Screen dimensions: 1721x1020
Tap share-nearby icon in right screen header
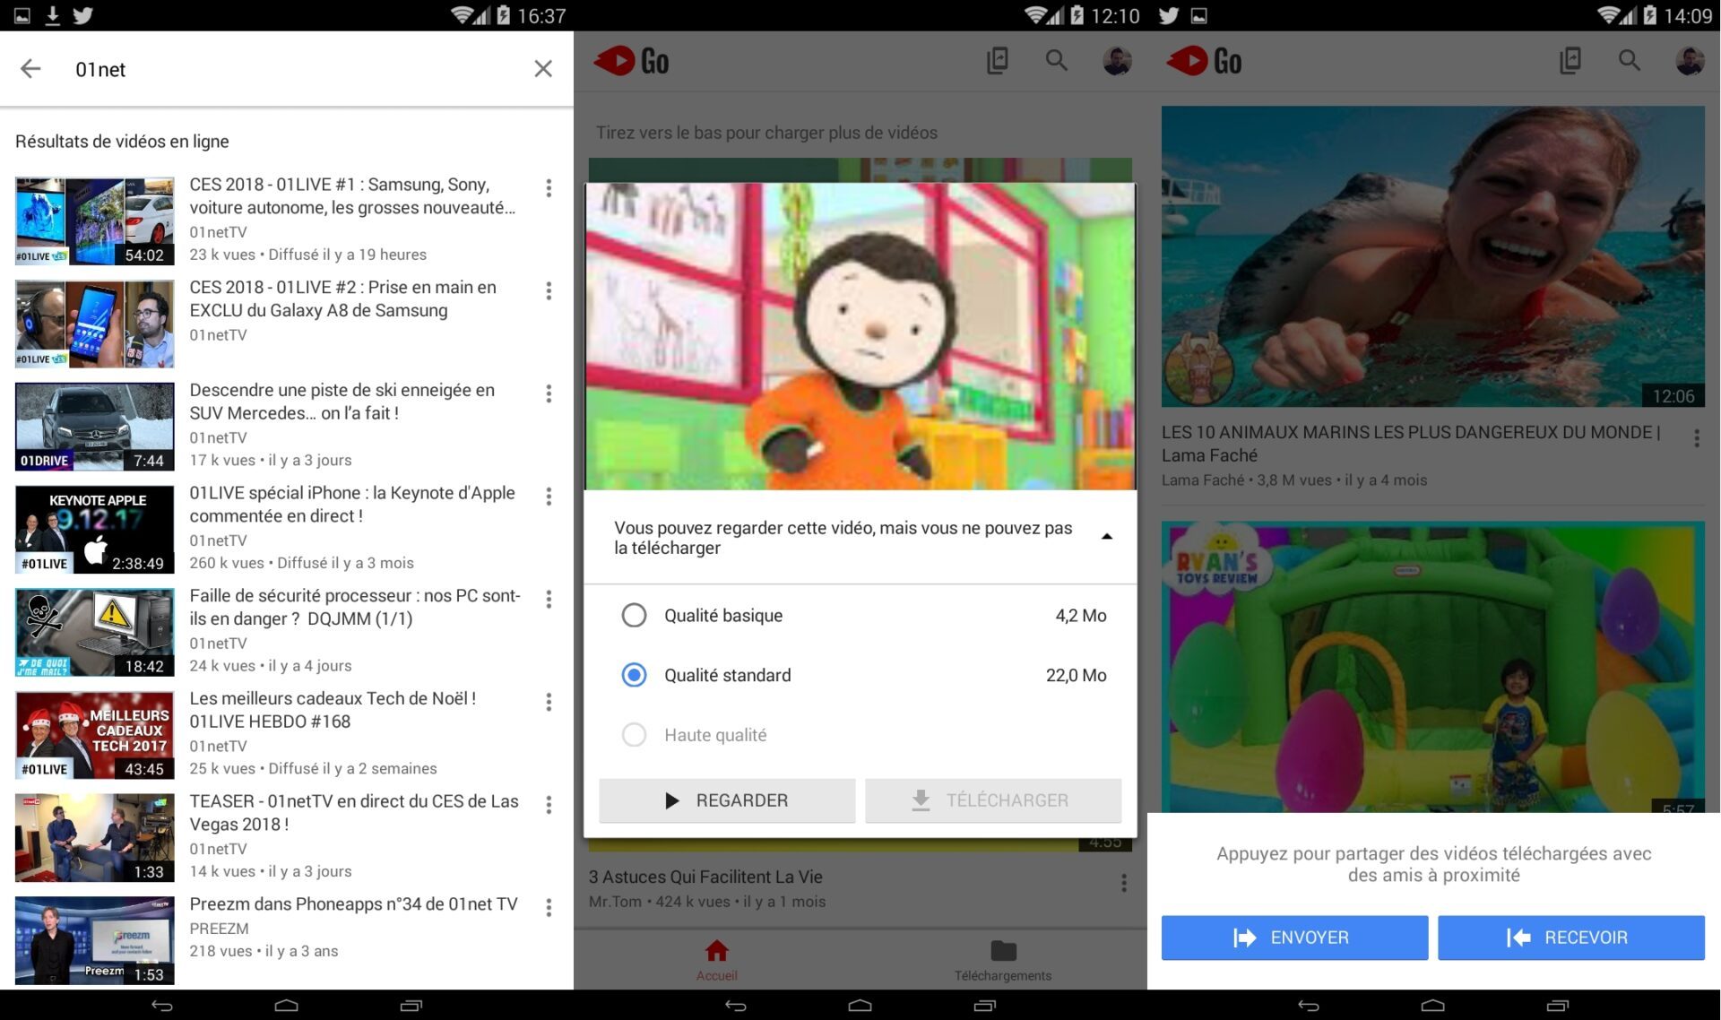pos(1570,61)
